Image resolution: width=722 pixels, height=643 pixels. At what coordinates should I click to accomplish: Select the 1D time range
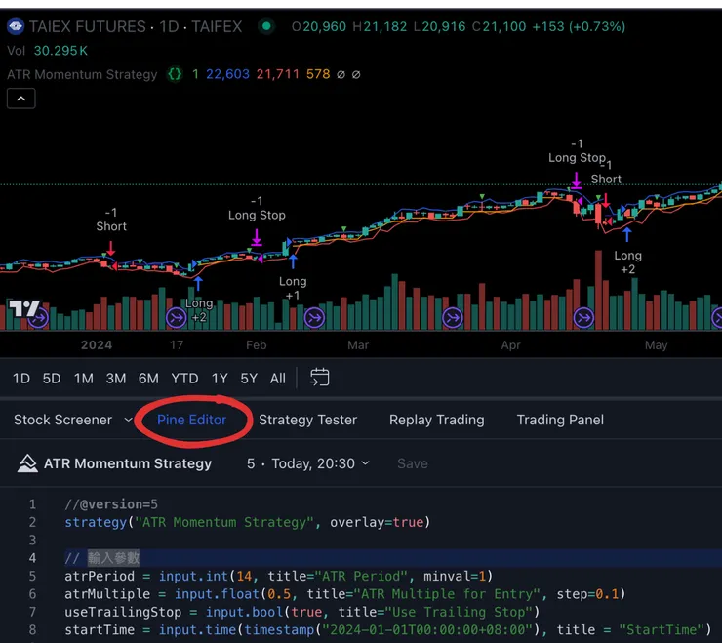pos(21,379)
